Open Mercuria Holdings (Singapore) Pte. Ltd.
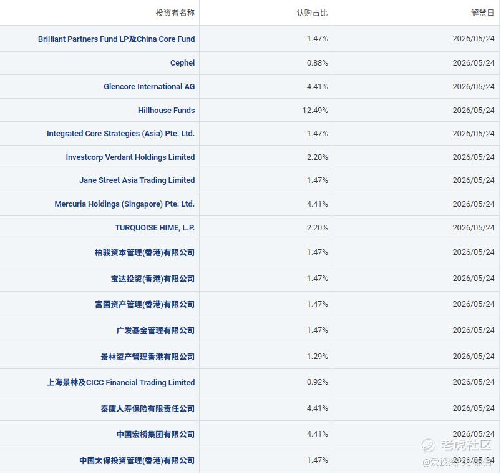The image size is (501, 474). tap(125, 204)
